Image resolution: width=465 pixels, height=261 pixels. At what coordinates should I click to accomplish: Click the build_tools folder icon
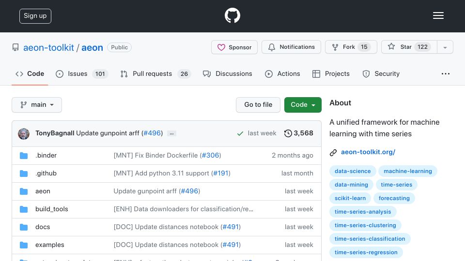pos(24,209)
